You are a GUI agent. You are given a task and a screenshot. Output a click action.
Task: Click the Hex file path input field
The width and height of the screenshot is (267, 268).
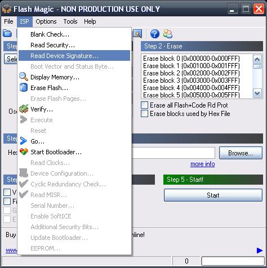tap(173, 153)
